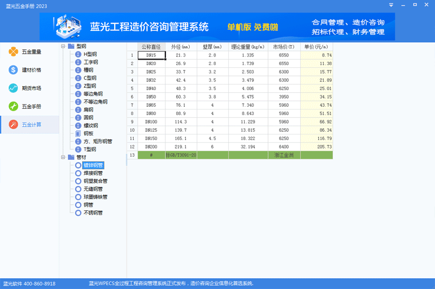This screenshot has height=289, width=435.
Task: Click unit price cell 8.74
Action: tap(316, 55)
